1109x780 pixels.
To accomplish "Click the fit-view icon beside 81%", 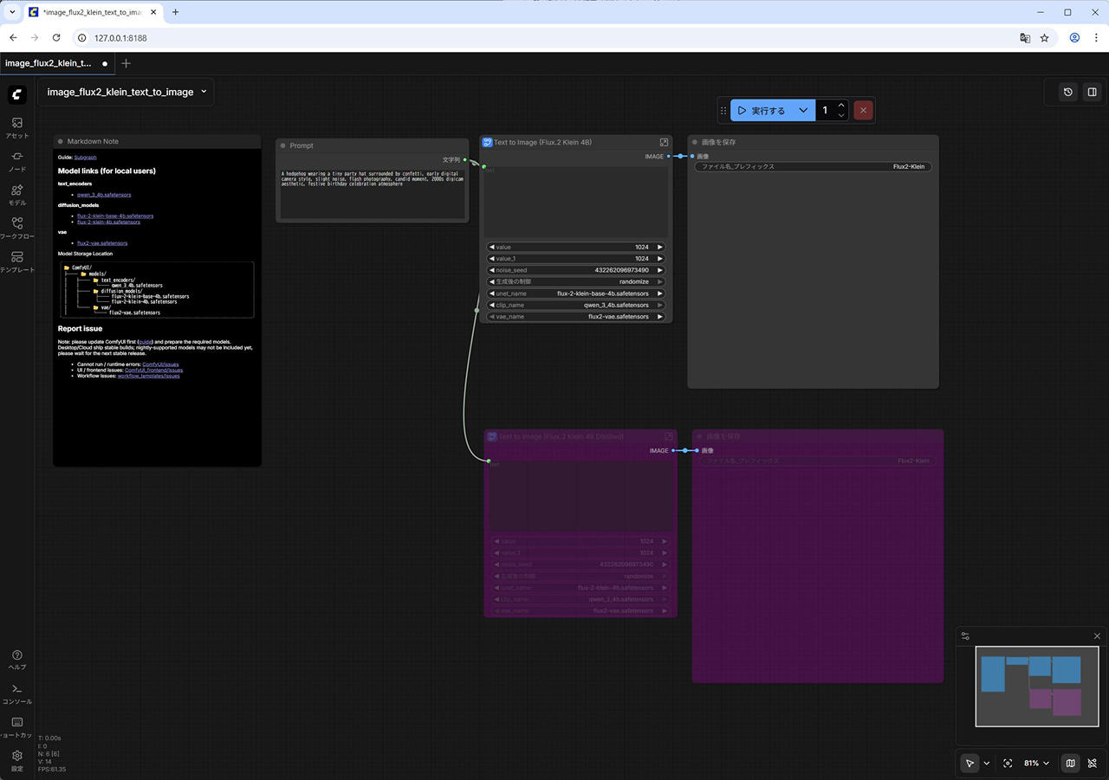I will point(1008,764).
